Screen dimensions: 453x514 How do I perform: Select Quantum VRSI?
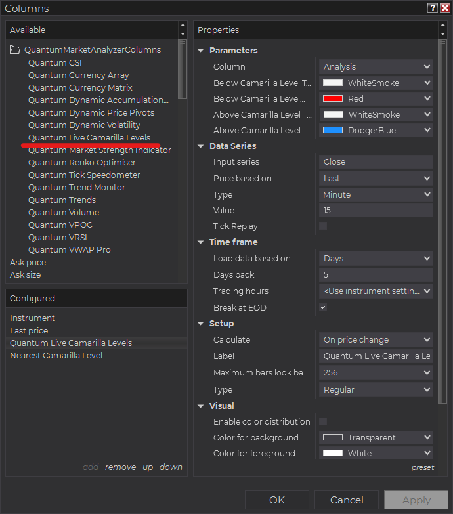[x=58, y=237]
